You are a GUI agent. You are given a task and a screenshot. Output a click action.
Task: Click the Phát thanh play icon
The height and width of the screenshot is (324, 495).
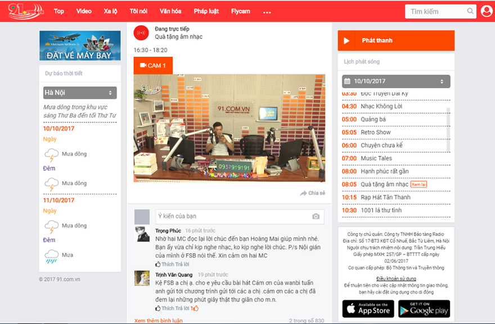click(x=346, y=41)
